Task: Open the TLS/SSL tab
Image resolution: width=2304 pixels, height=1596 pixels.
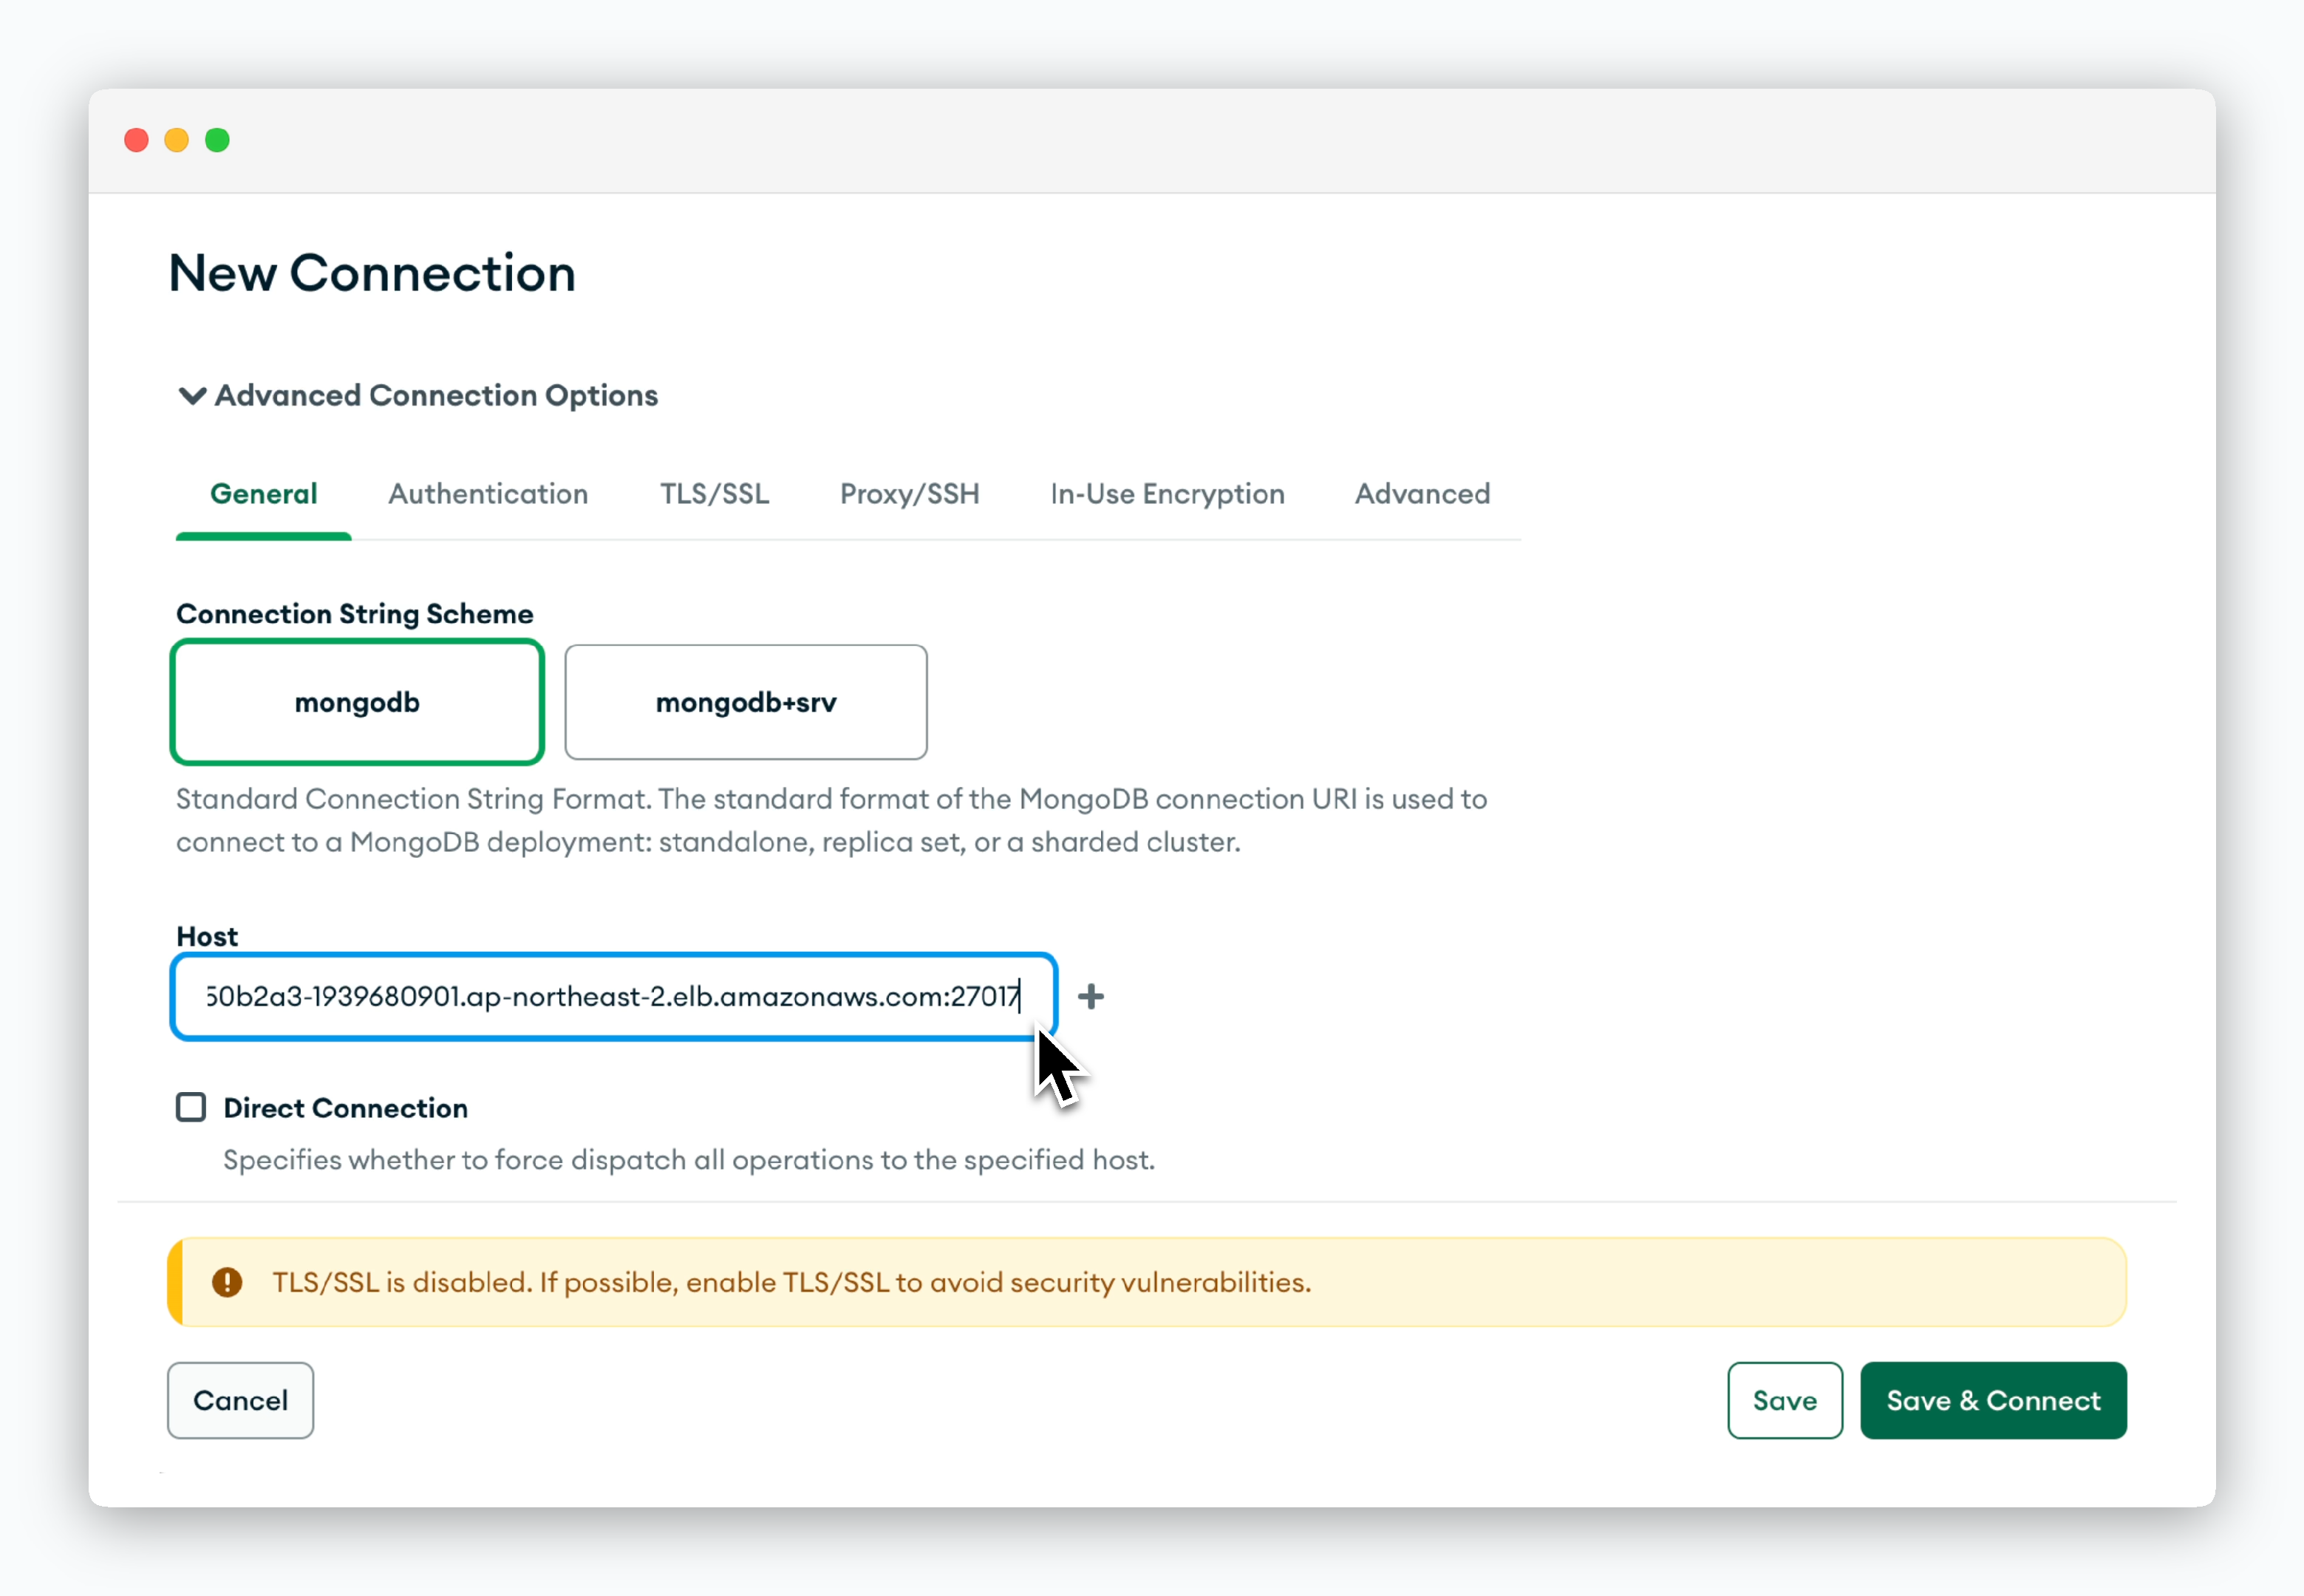Action: click(x=714, y=494)
